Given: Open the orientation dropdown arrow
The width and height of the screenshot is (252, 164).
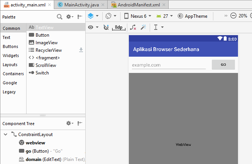Looking at the screenshot, I should [115, 16].
